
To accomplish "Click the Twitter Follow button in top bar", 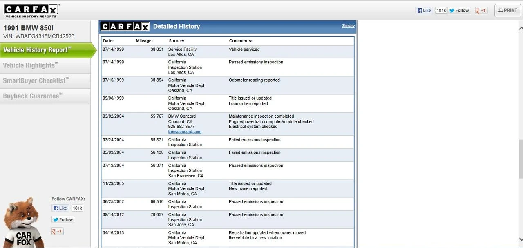I will 459,11.
